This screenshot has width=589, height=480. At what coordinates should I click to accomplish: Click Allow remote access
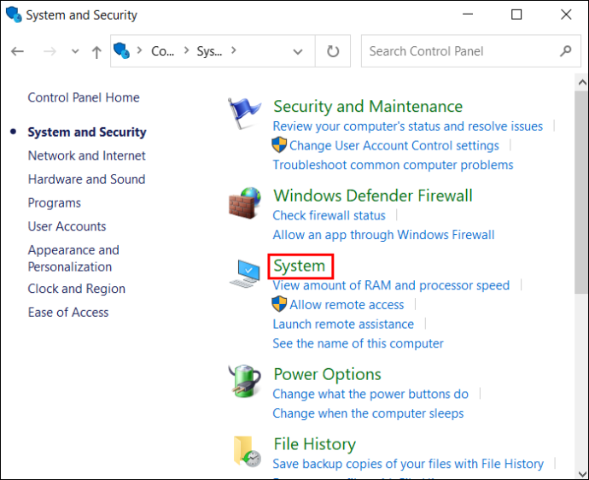click(347, 305)
